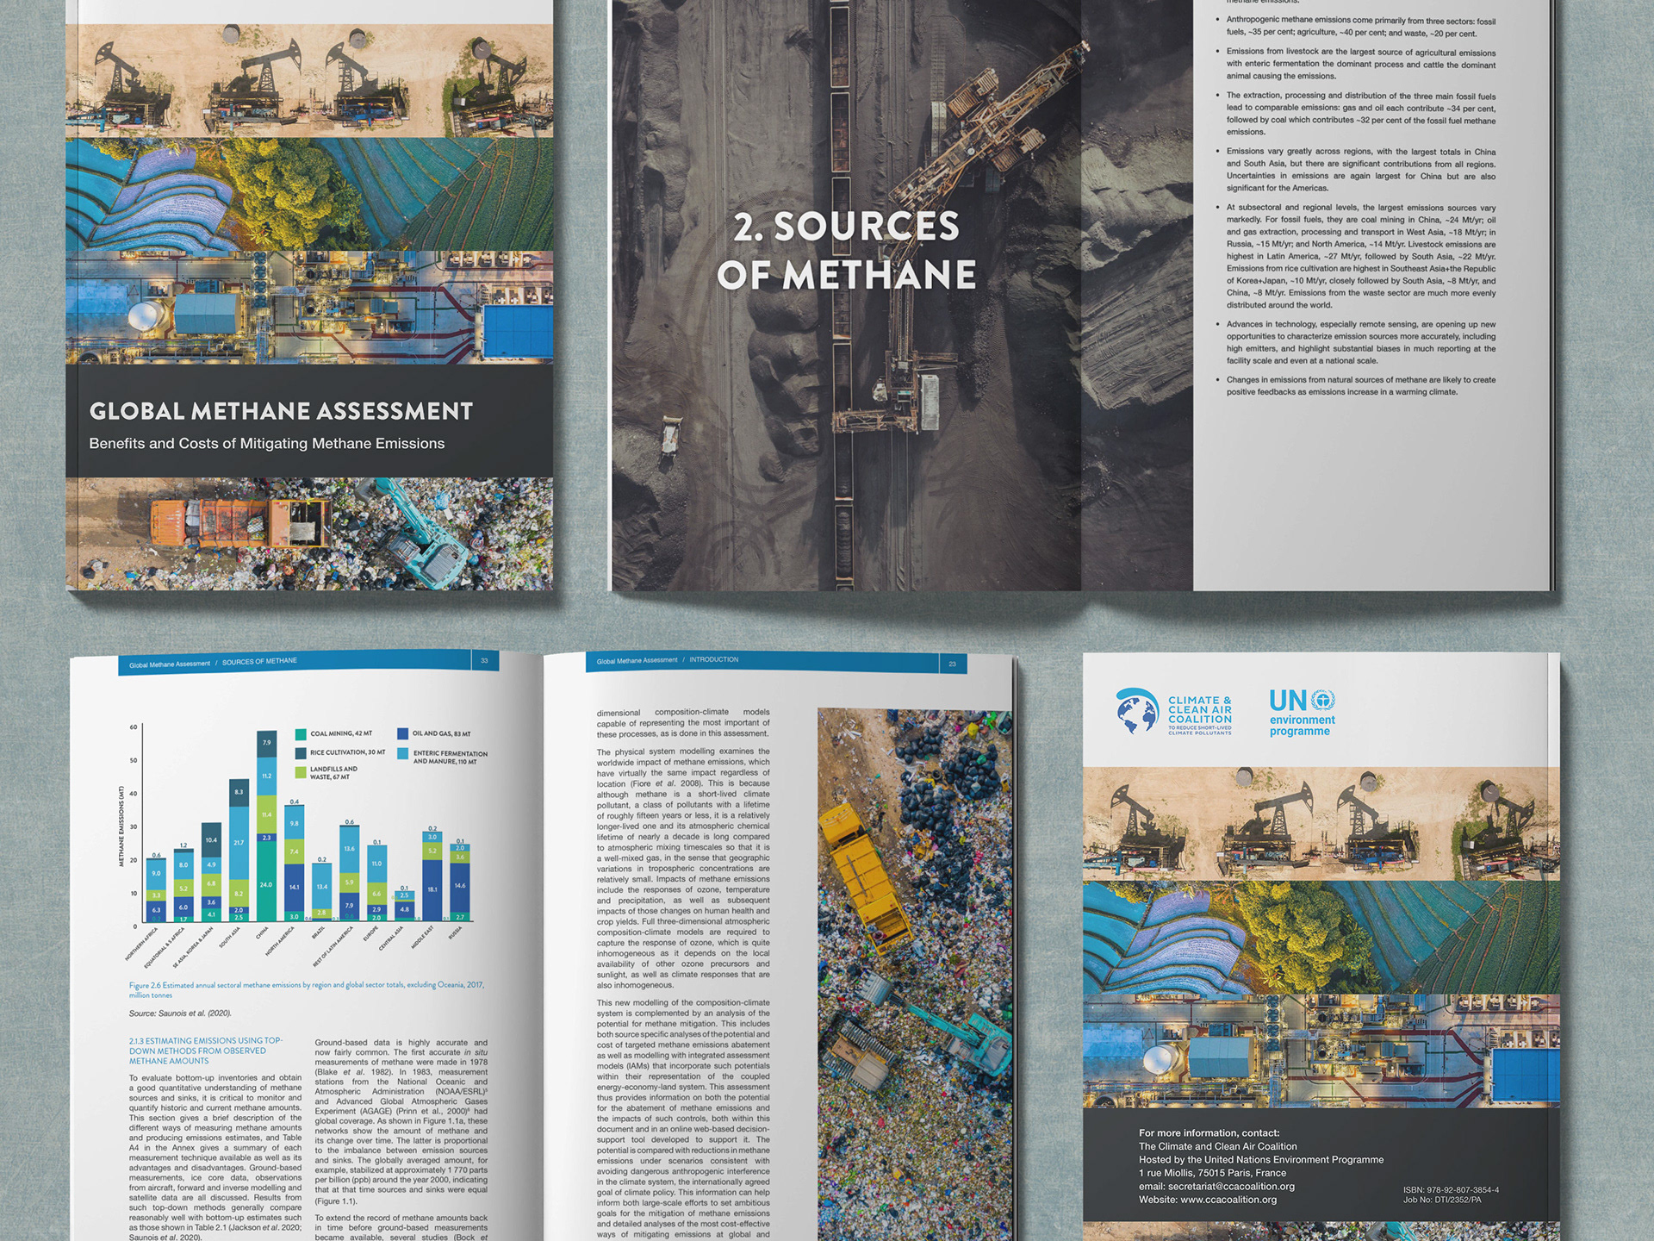The width and height of the screenshot is (1654, 1241).
Task: Click the SOURCES OF METHANE header breadcrumb
Action: 259,662
